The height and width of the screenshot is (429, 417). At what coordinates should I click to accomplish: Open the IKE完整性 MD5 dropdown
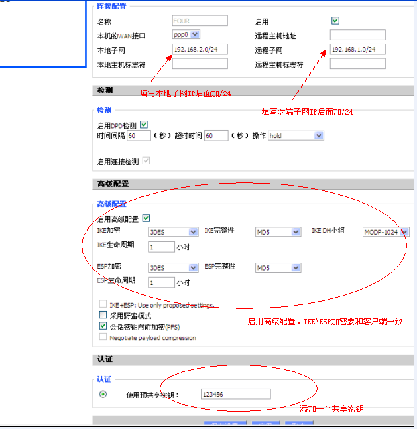pyautogui.click(x=278, y=232)
